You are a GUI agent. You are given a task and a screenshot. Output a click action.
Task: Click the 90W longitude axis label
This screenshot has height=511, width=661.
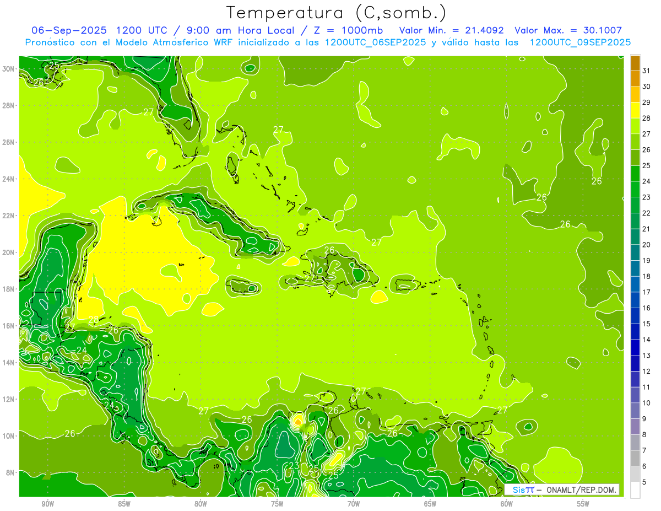(x=48, y=504)
